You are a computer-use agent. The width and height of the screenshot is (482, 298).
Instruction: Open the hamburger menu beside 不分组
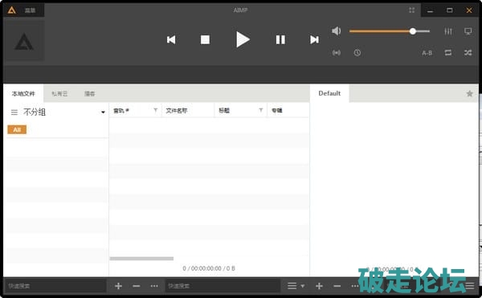[x=14, y=112]
